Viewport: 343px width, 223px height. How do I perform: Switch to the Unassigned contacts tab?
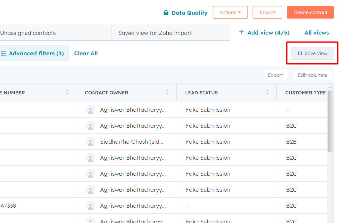28,32
